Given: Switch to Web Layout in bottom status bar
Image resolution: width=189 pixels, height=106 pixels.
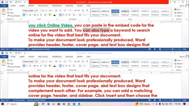Looking at the screenshot, I should tap(160, 100).
